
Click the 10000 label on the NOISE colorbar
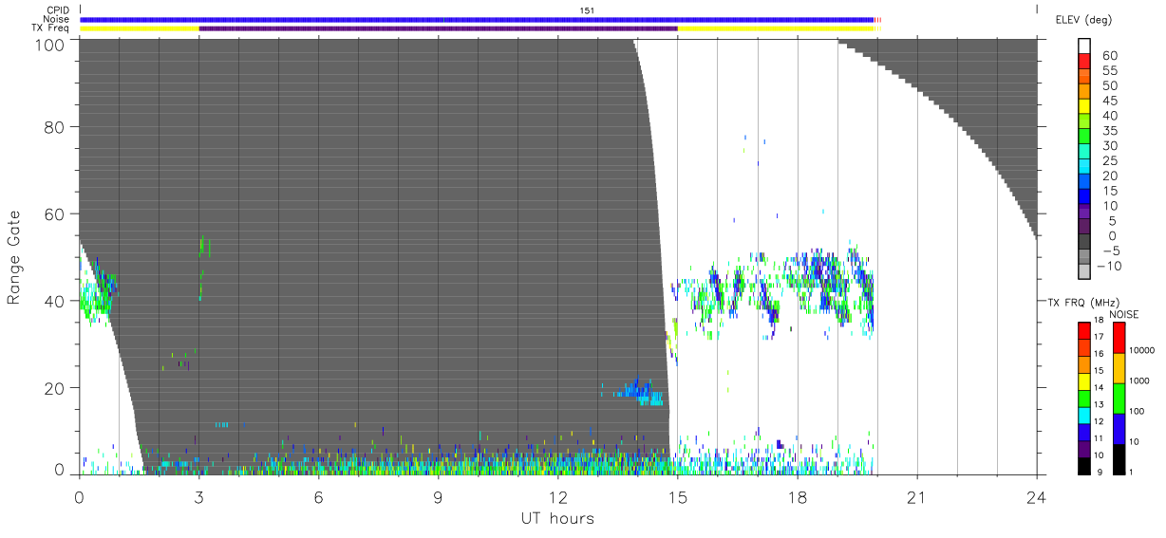click(x=1142, y=351)
